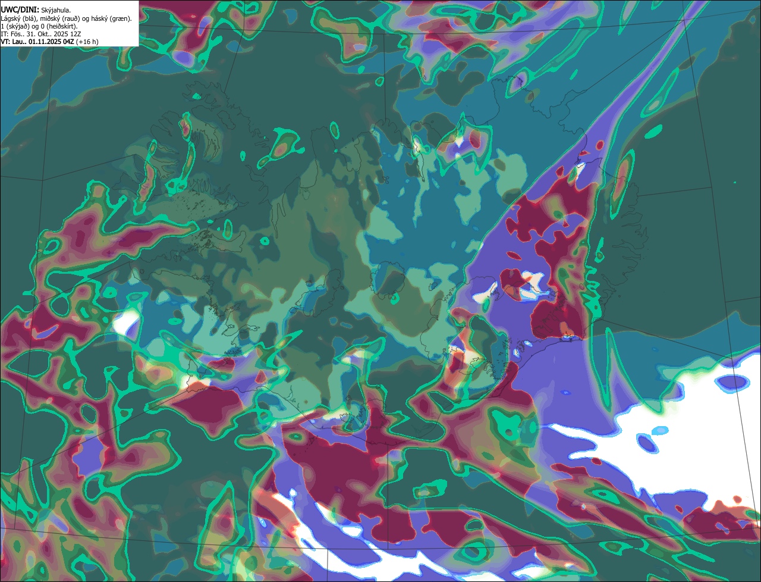Screen dimensions: 761x582
Task: Click the word 'Skýjahula.' in the legend
Action: click(x=56, y=11)
